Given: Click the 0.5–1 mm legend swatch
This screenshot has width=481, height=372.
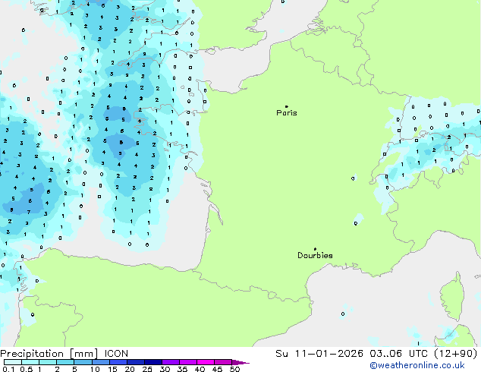Looking at the screenshot, I should click(30, 362).
